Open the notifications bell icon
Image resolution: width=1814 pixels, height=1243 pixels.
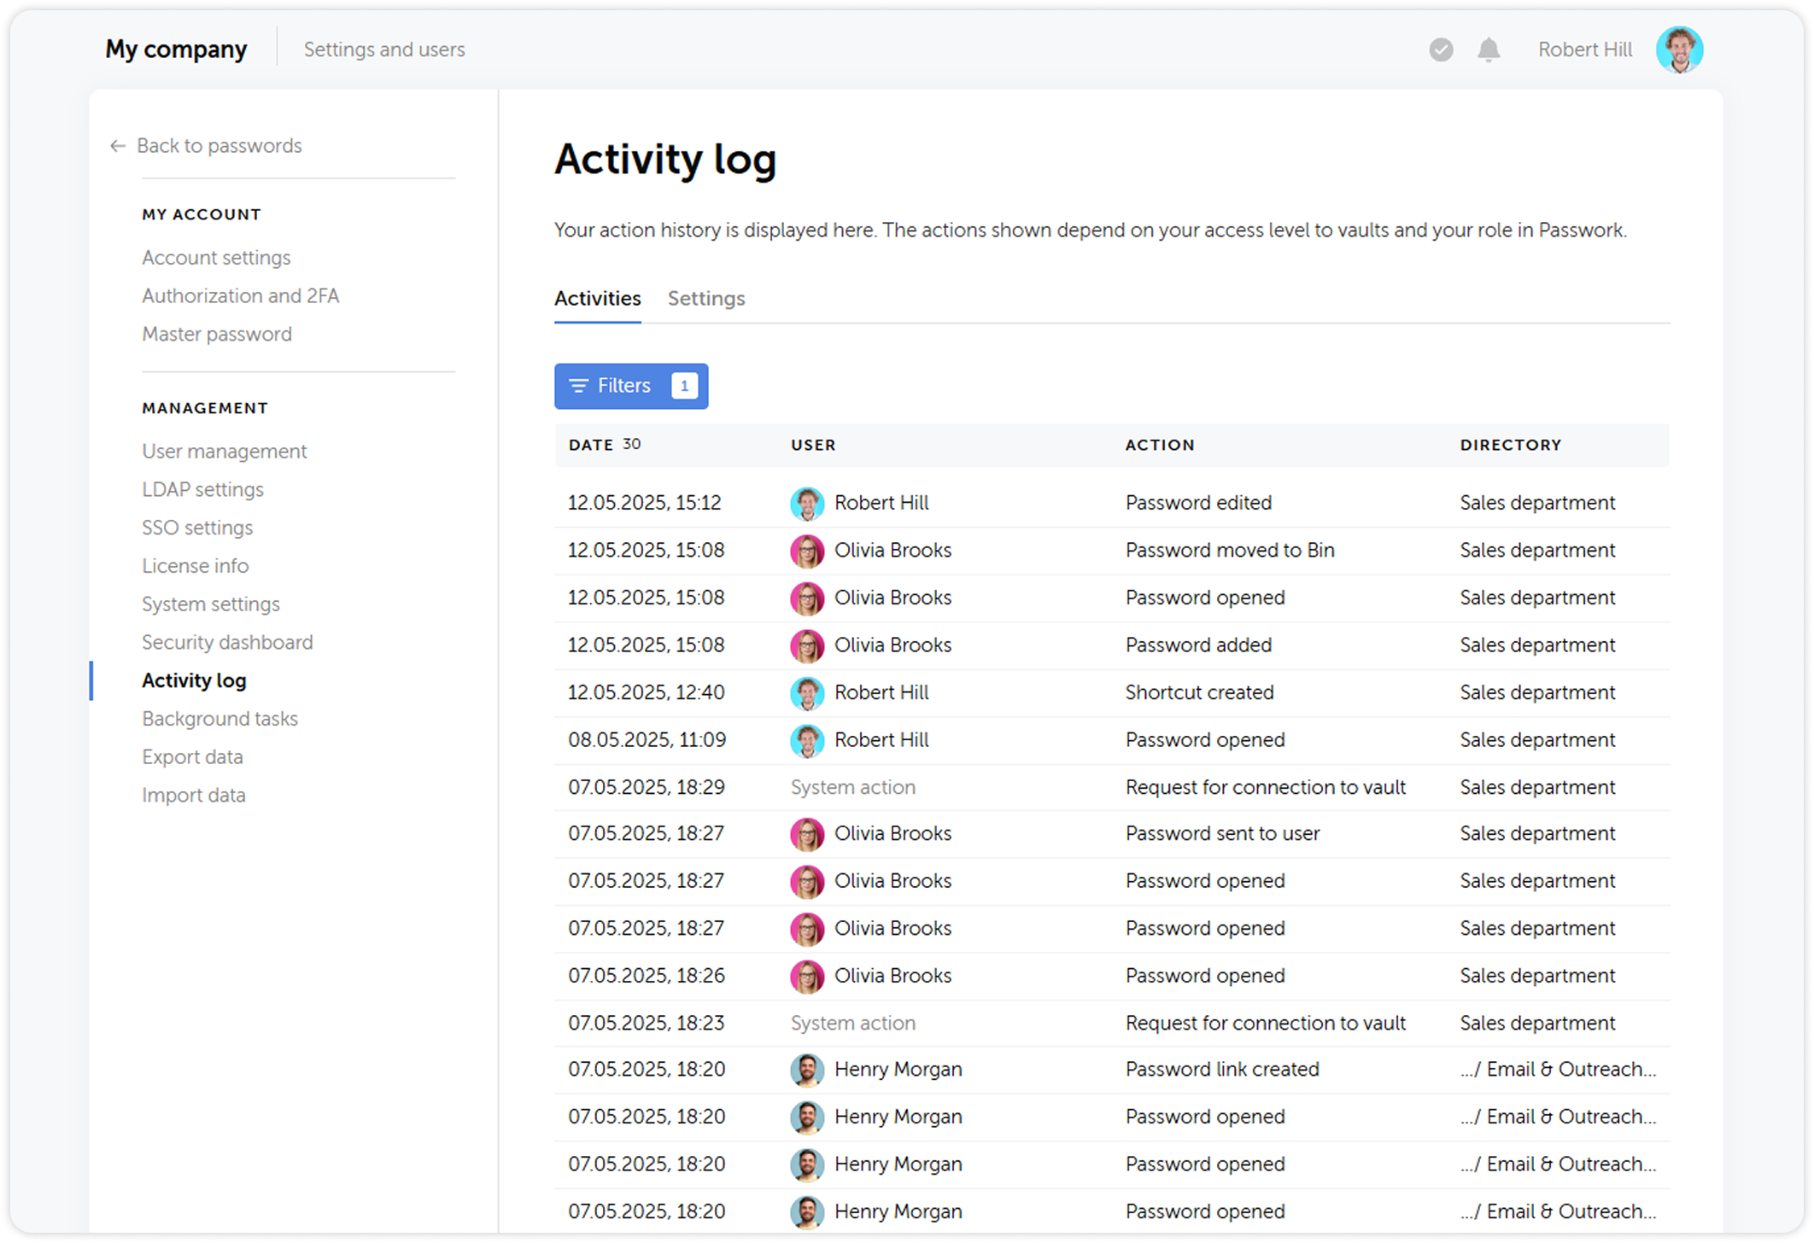click(x=1489, y=50)
